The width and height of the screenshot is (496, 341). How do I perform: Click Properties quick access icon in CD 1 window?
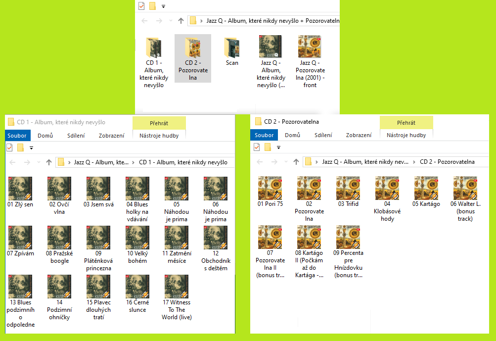(x=10, y=147)
